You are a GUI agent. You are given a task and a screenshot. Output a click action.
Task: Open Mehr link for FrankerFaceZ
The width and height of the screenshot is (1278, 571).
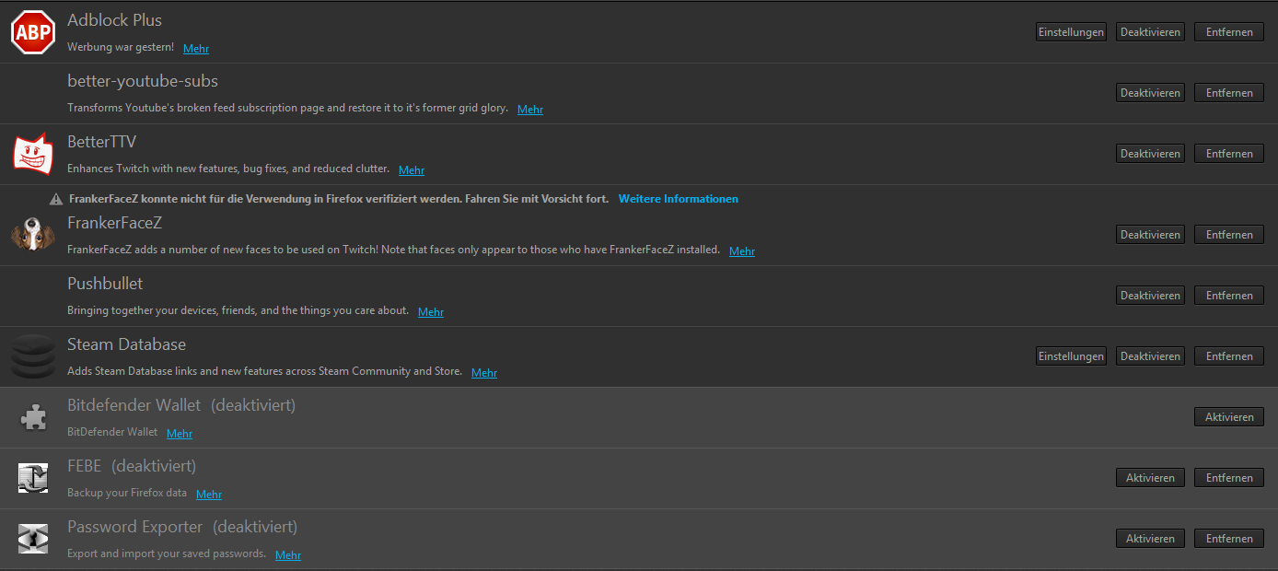pyautogui.click(x=742, y=251)
